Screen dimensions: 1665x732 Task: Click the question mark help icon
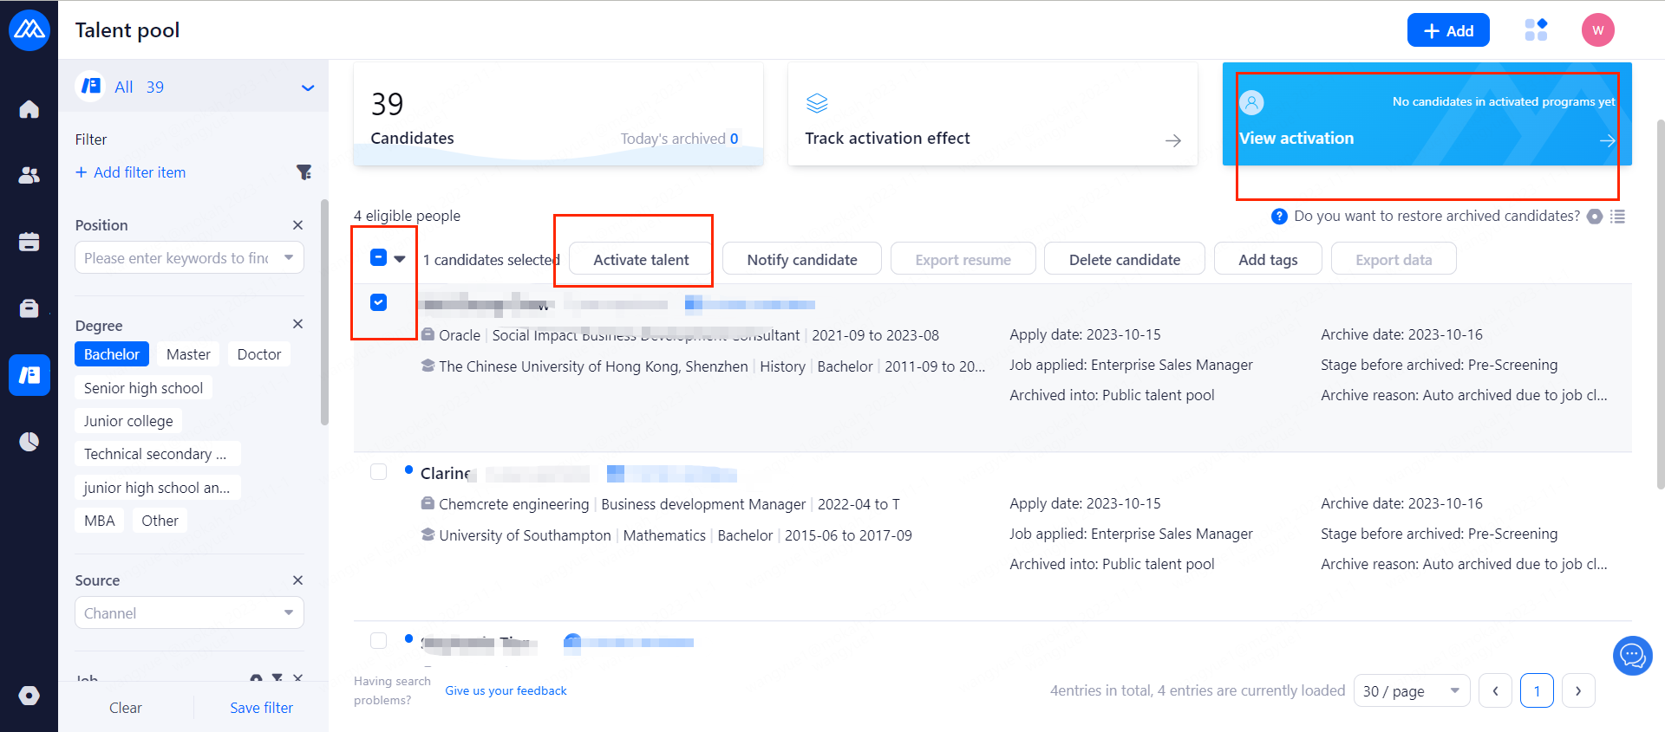(1279, 217)
